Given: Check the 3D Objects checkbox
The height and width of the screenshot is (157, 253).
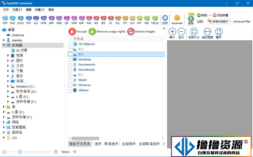Looking at the screenshot, I should pyautogui.click(x=70, y=44).
